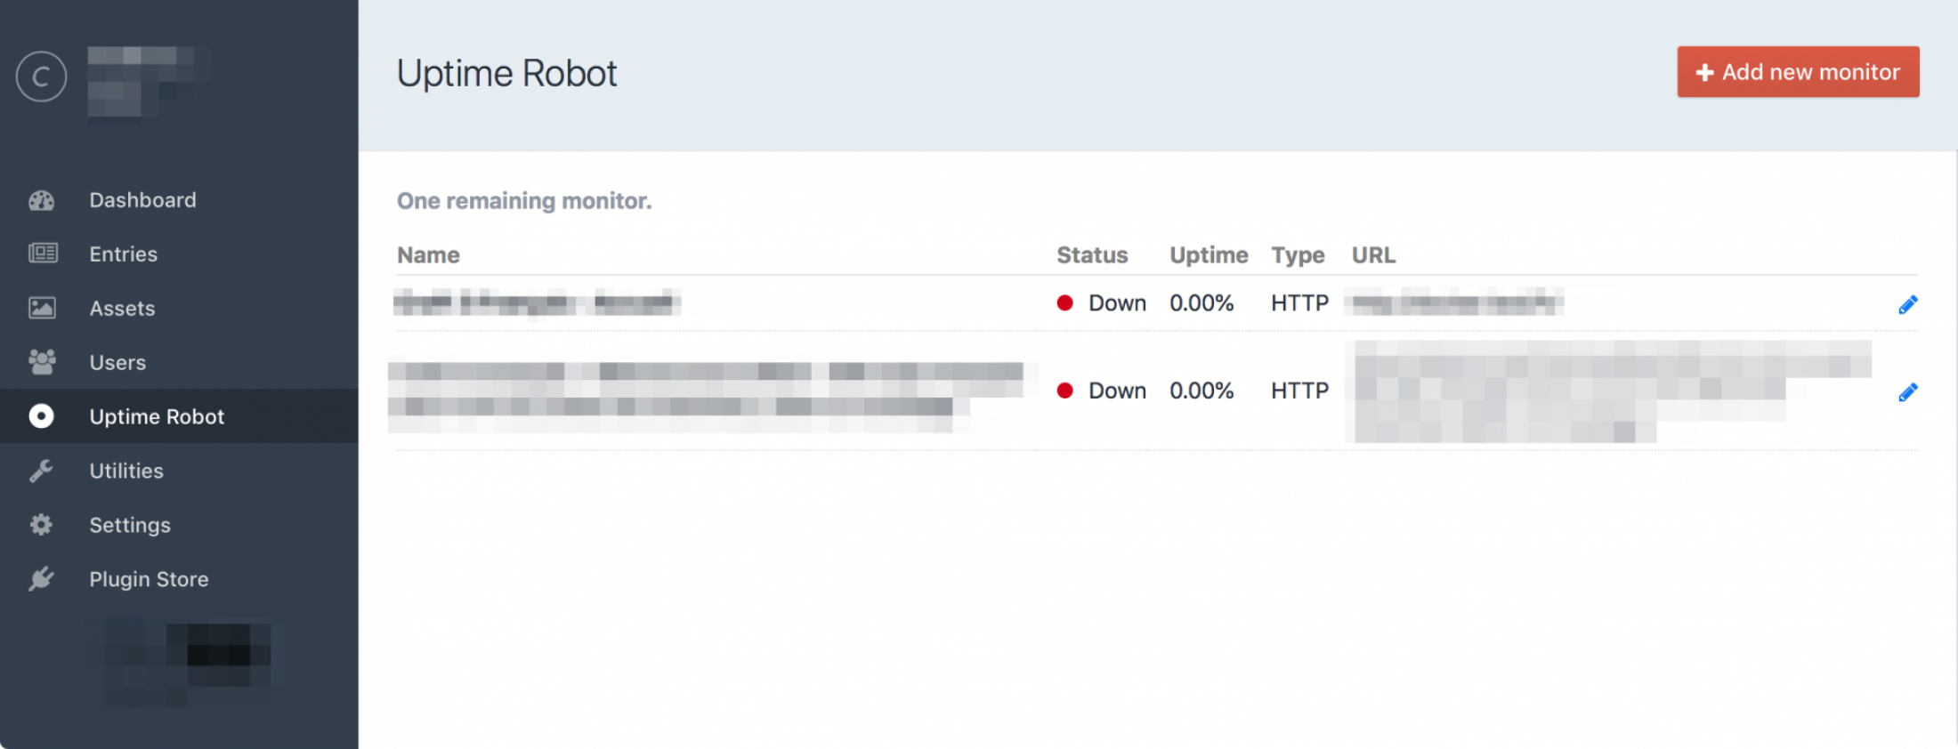Select the Dashboard gauge icon

click(x=41, y=199)
